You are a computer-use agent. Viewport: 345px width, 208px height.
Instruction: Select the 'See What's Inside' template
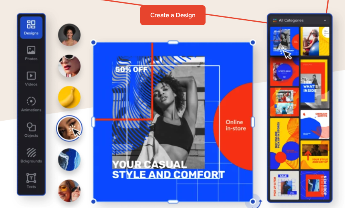tap(315, 84)
